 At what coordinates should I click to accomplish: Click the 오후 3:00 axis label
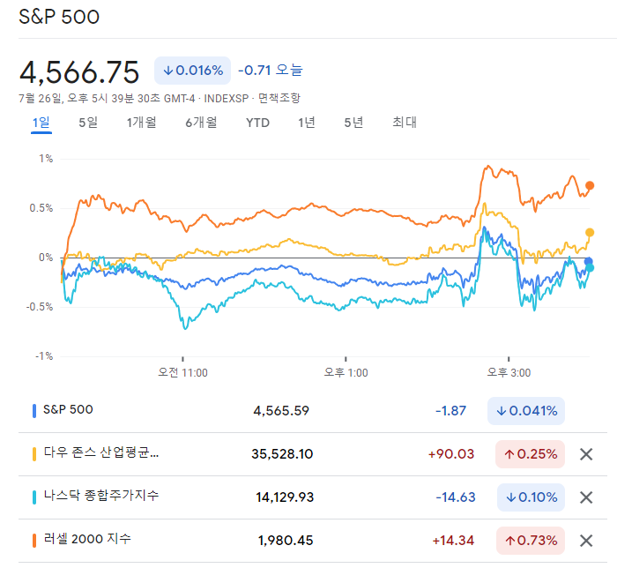[509, 372]
